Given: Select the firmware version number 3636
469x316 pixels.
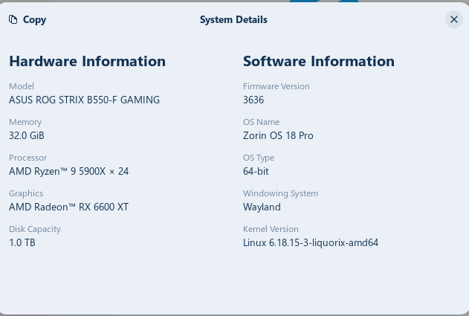Looking at the screenshot, I should [x=253, y=100].
